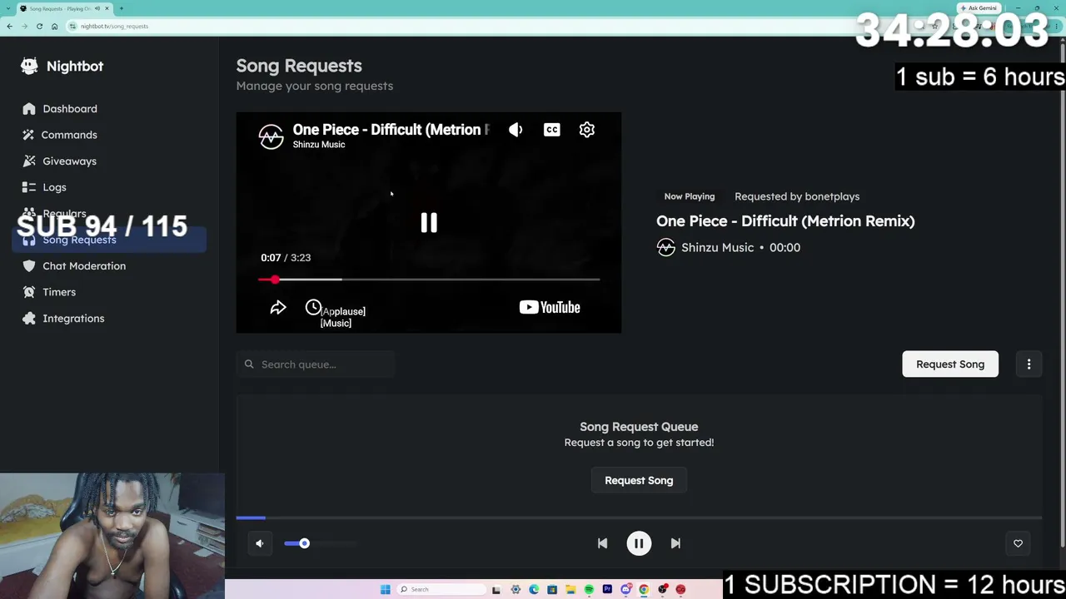The width and height of the screenshot is (1066, 599).
Task: Open Microsoft Edge from the taskbar
Action: tap(534, 590)
